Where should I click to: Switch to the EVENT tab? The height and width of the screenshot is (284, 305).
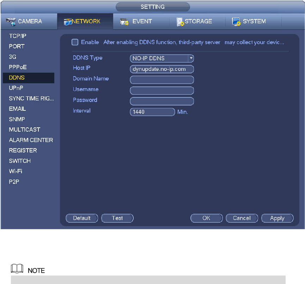point(141,22)
